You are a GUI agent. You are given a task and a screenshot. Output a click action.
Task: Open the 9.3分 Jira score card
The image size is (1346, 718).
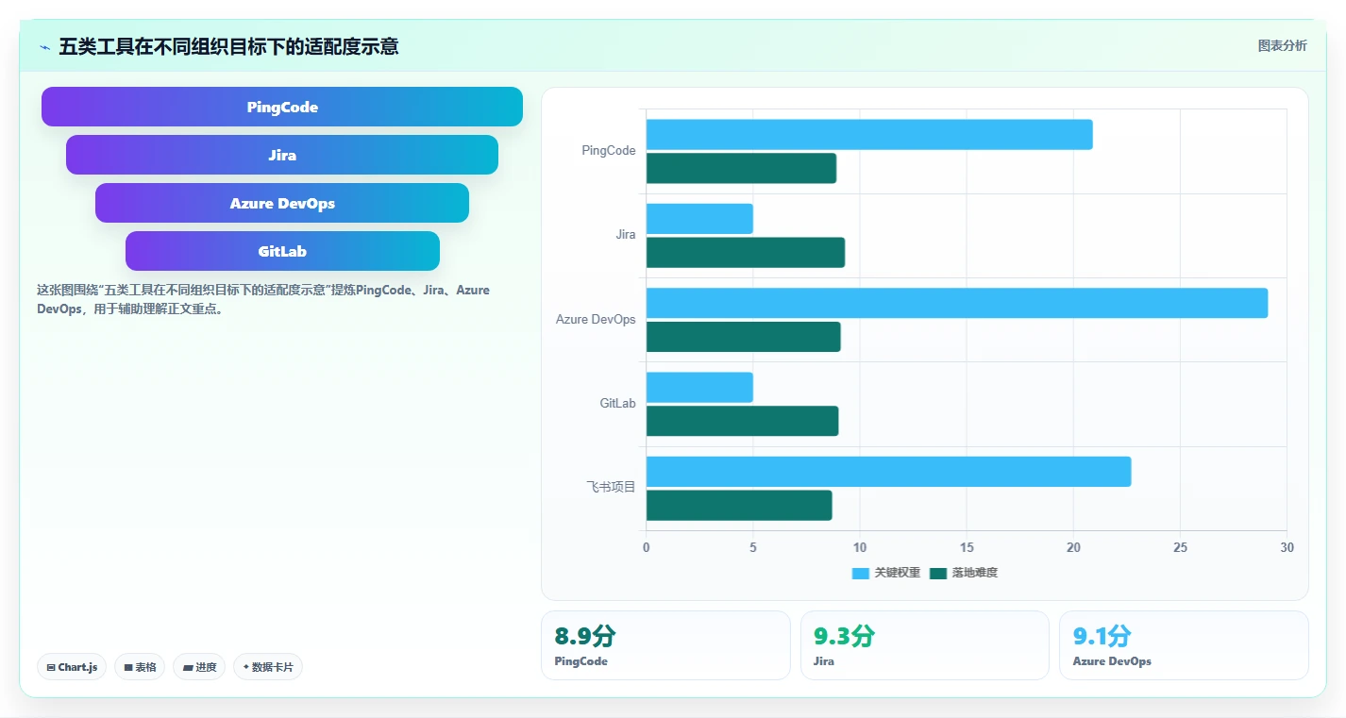(x=925, y=645)
